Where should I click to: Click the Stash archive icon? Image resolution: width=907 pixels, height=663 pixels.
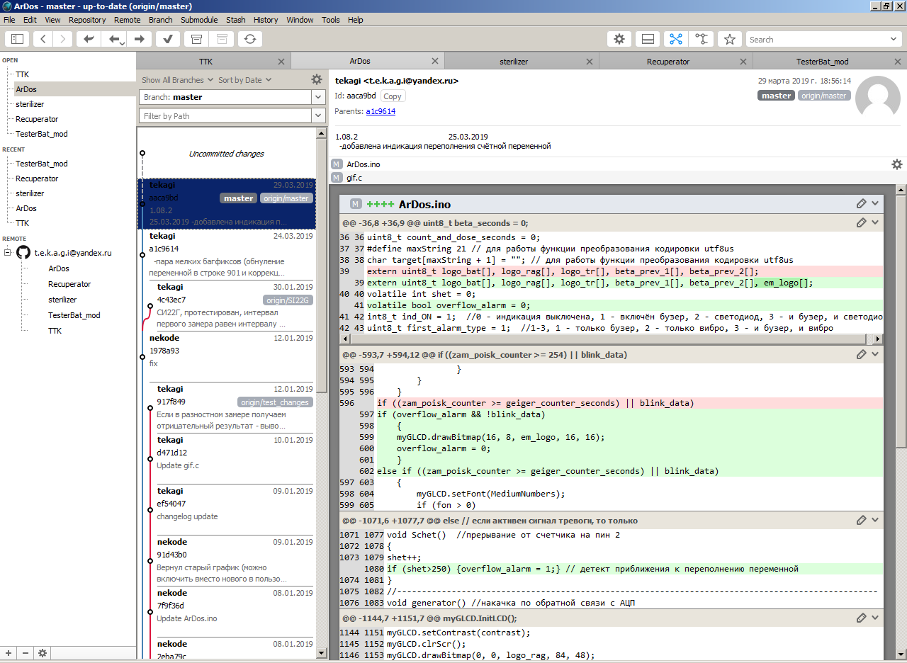click(x=198, y=39)
